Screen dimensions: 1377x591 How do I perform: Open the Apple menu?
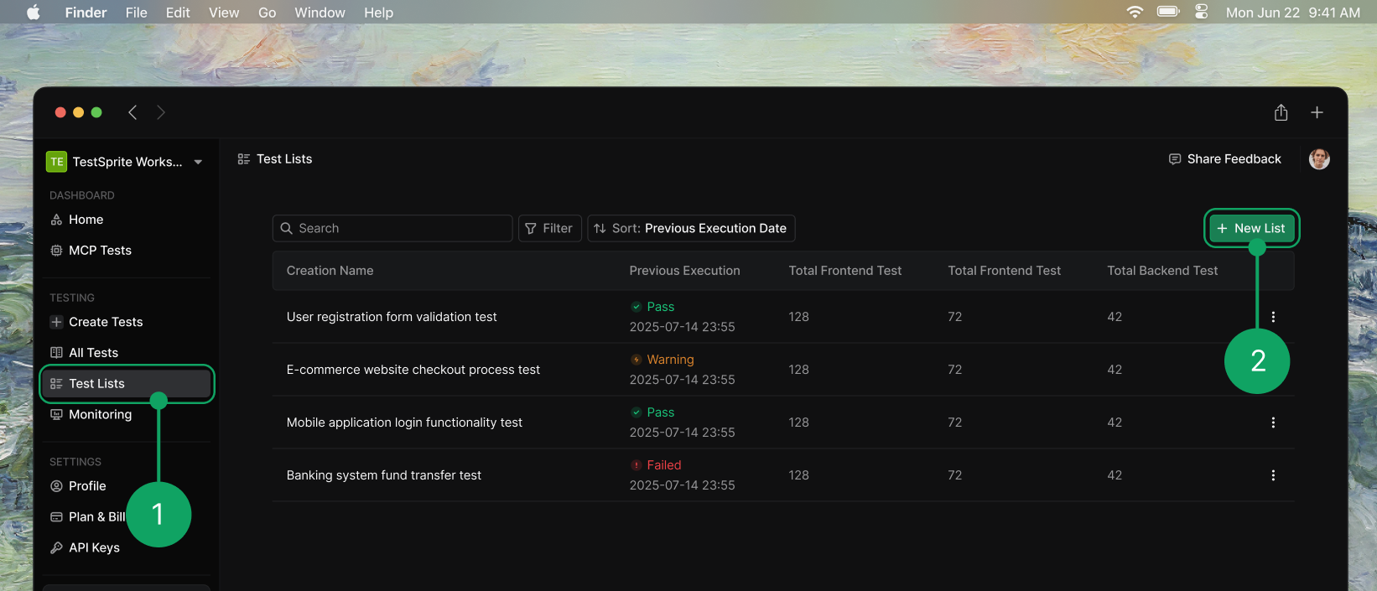pos(34,13)
